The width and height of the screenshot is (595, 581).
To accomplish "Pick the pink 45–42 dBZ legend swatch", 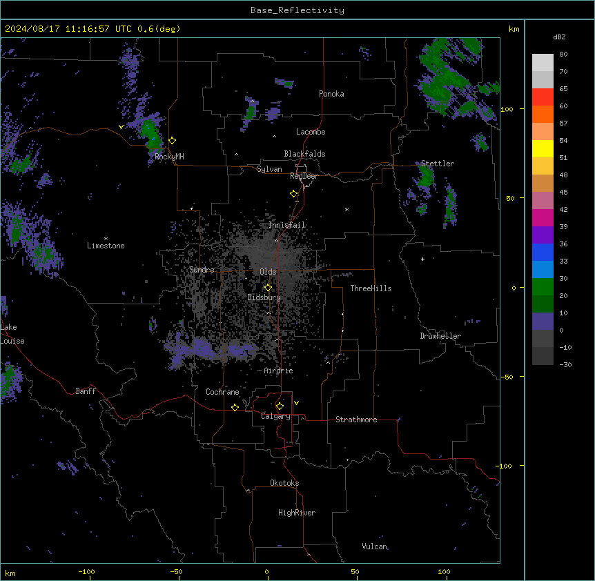I will click(x=543, y=201).
